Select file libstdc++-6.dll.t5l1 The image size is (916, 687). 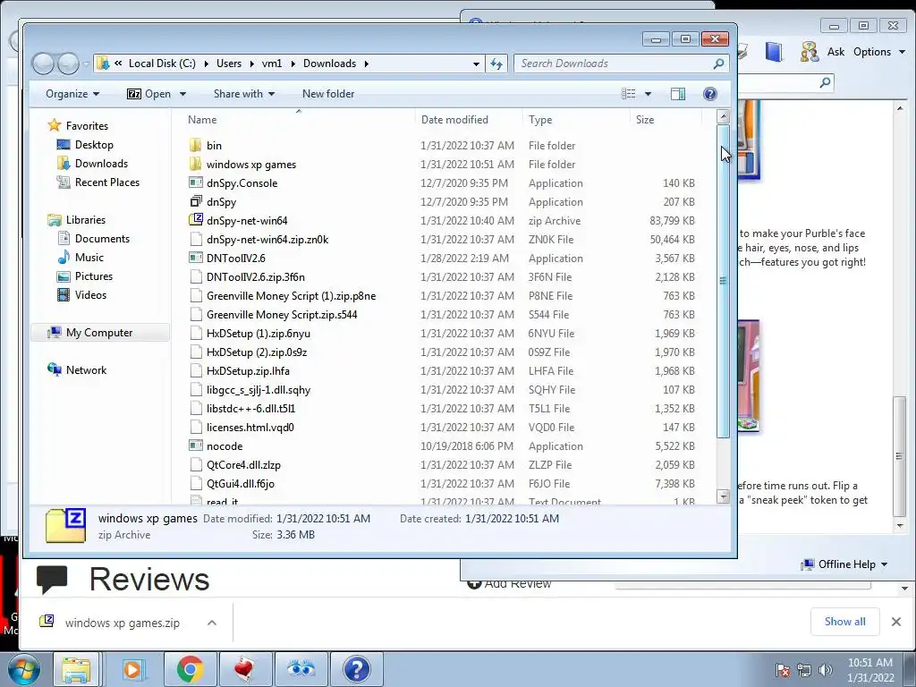tap(250, 408)
